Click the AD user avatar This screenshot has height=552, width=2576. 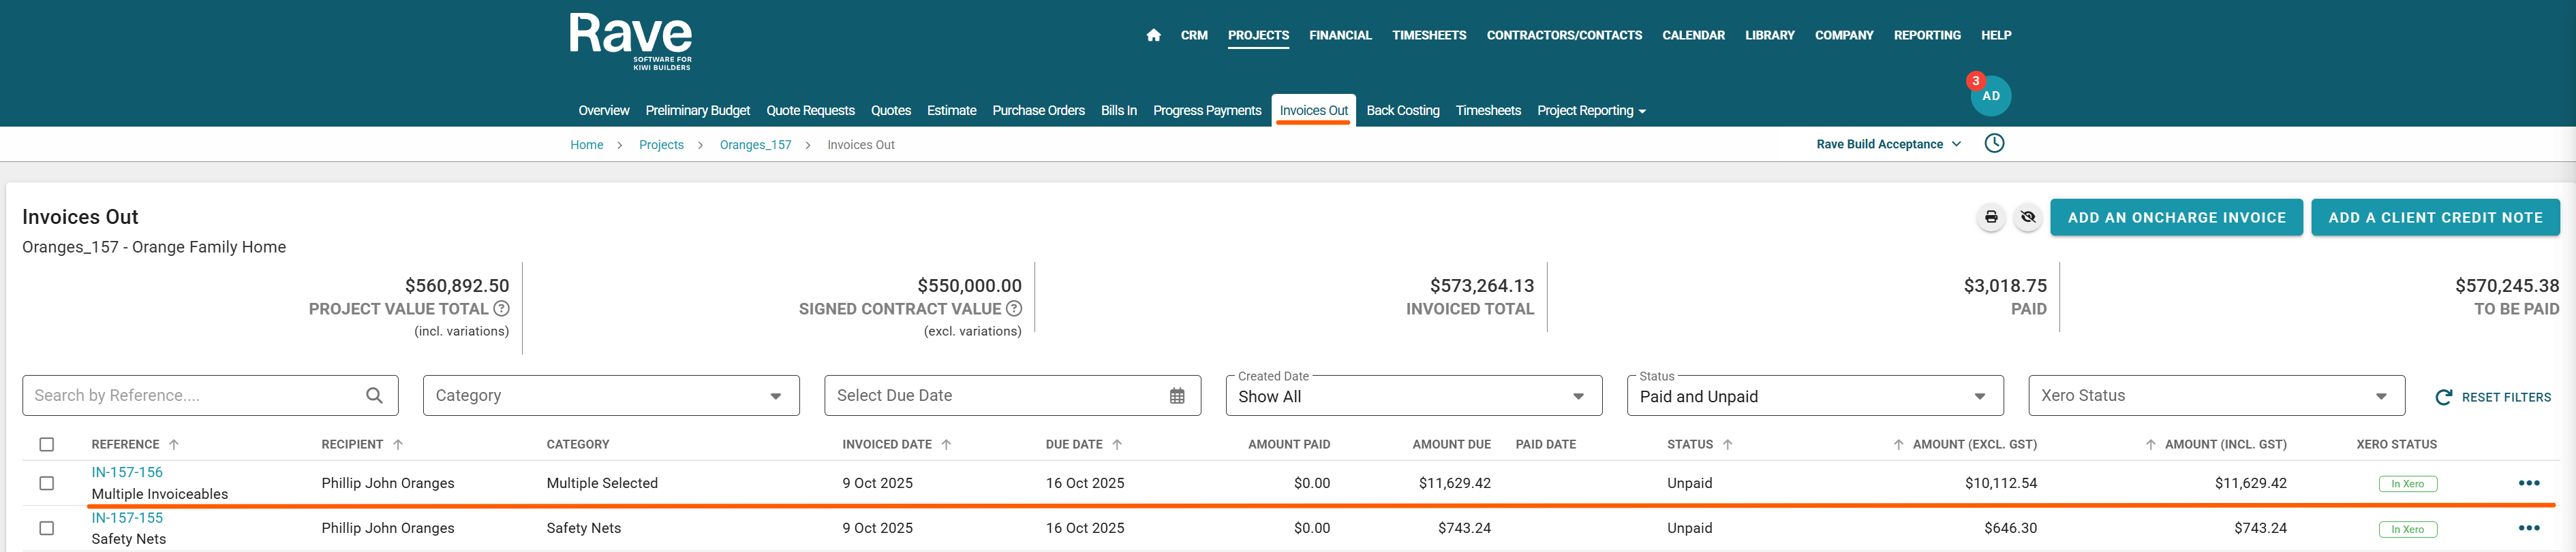1990,96
